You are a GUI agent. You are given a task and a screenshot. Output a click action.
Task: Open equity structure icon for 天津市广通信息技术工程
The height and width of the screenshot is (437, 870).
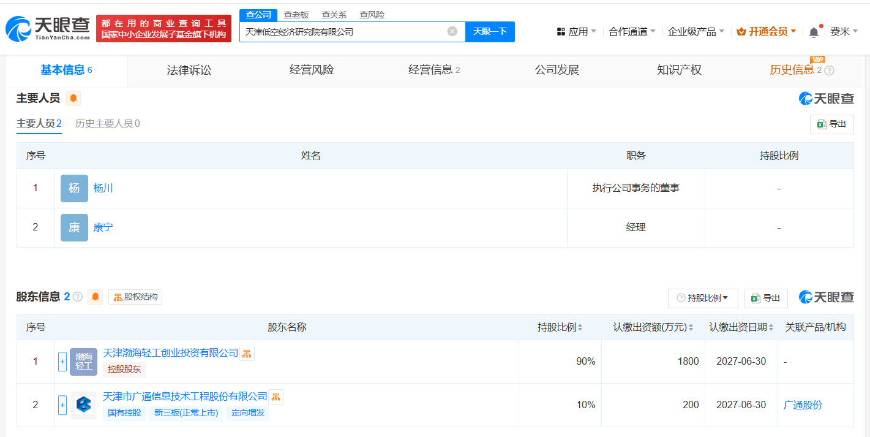coord(276,397)
